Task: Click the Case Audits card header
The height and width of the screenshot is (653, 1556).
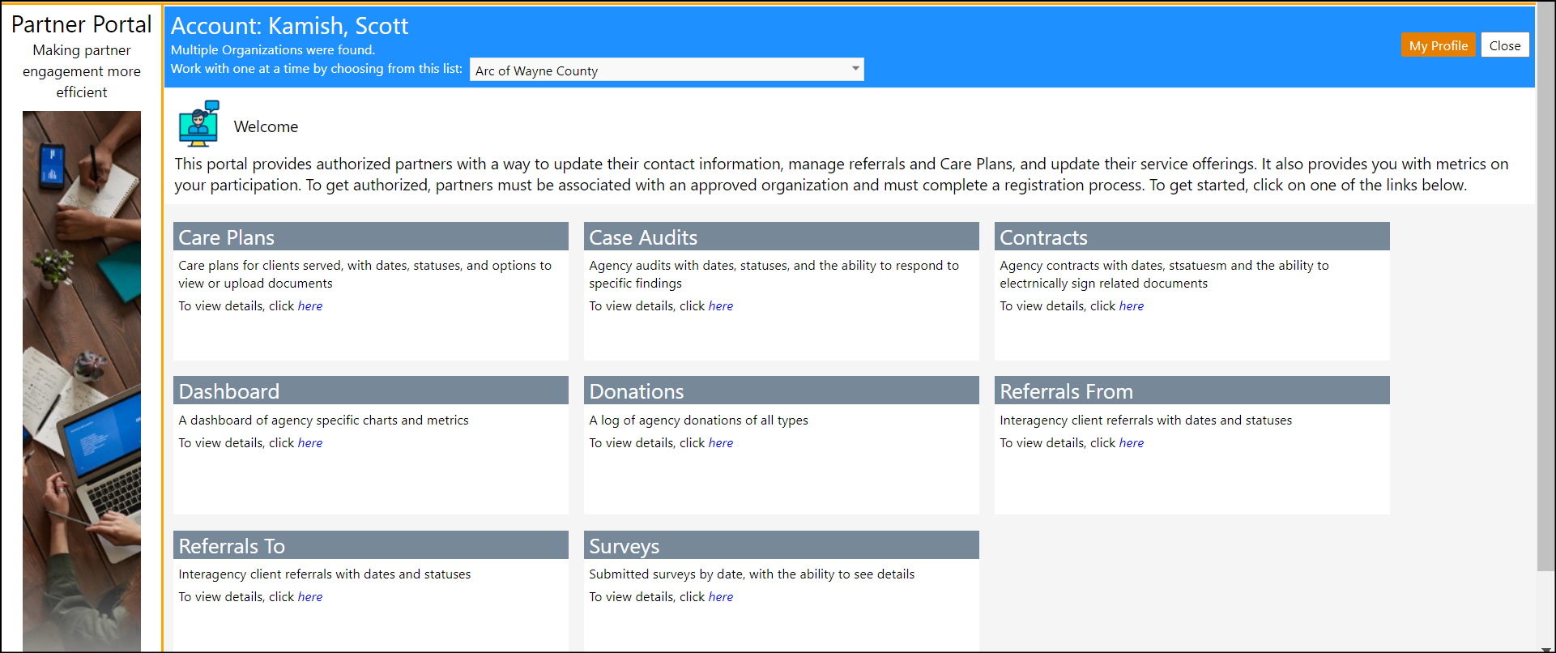Action: click(x=782, y=237)
